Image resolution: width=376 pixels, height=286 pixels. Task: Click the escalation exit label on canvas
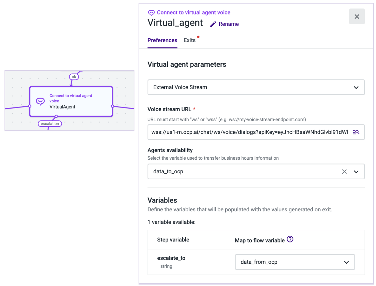(50, 124)
